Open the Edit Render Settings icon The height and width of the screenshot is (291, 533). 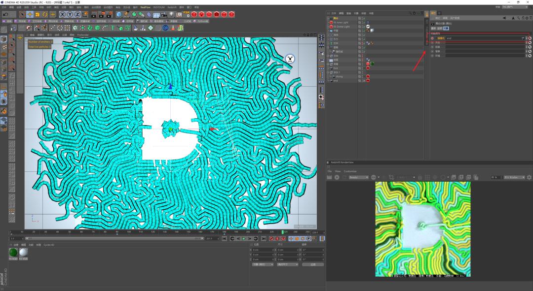pyautogui.click(x=110, y=14)
